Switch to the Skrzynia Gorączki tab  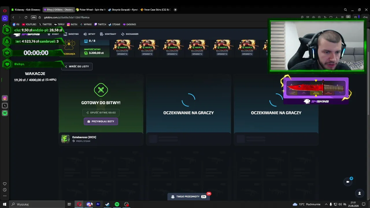click(123, 10)
